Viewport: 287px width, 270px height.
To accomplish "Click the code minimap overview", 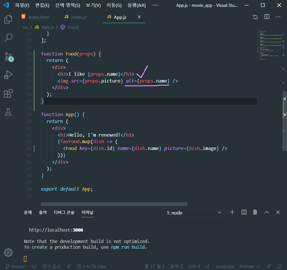I will click(270, 45).
